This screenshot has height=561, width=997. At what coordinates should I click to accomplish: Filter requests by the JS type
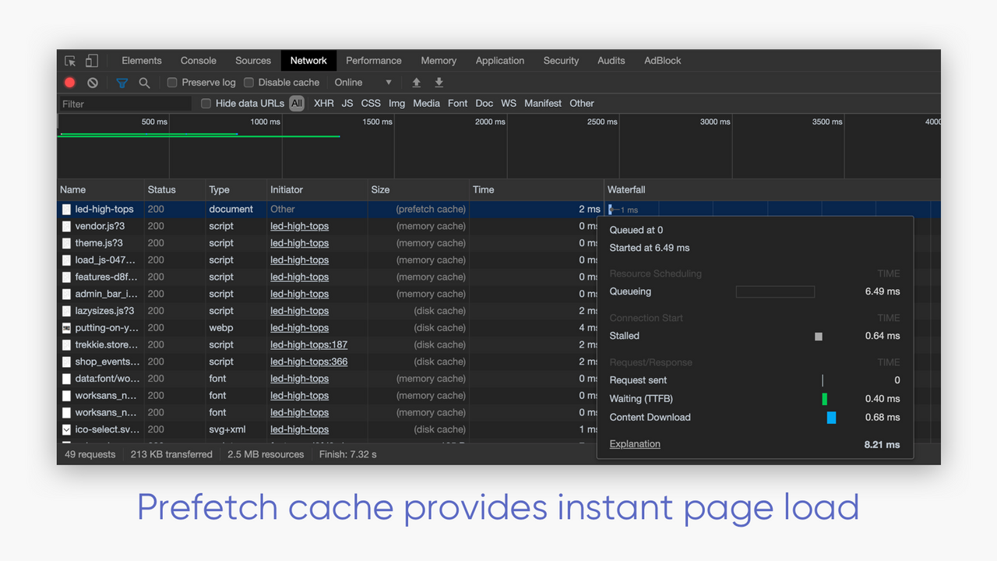click(347, 103)
